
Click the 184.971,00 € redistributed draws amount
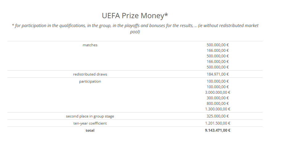click(x=218, y=74)
